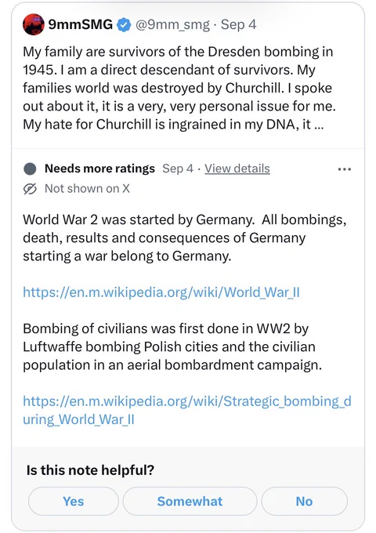The height and width of the screenshot is (533, 376).
Task: Click the gray circle note status icon
Action: 30,169
